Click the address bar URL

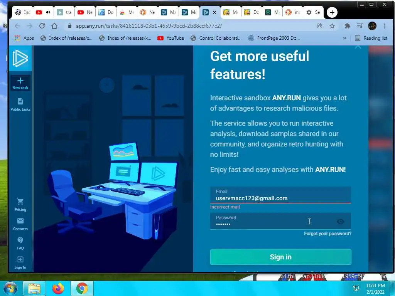pyautogui.click(x=149, y=26)
